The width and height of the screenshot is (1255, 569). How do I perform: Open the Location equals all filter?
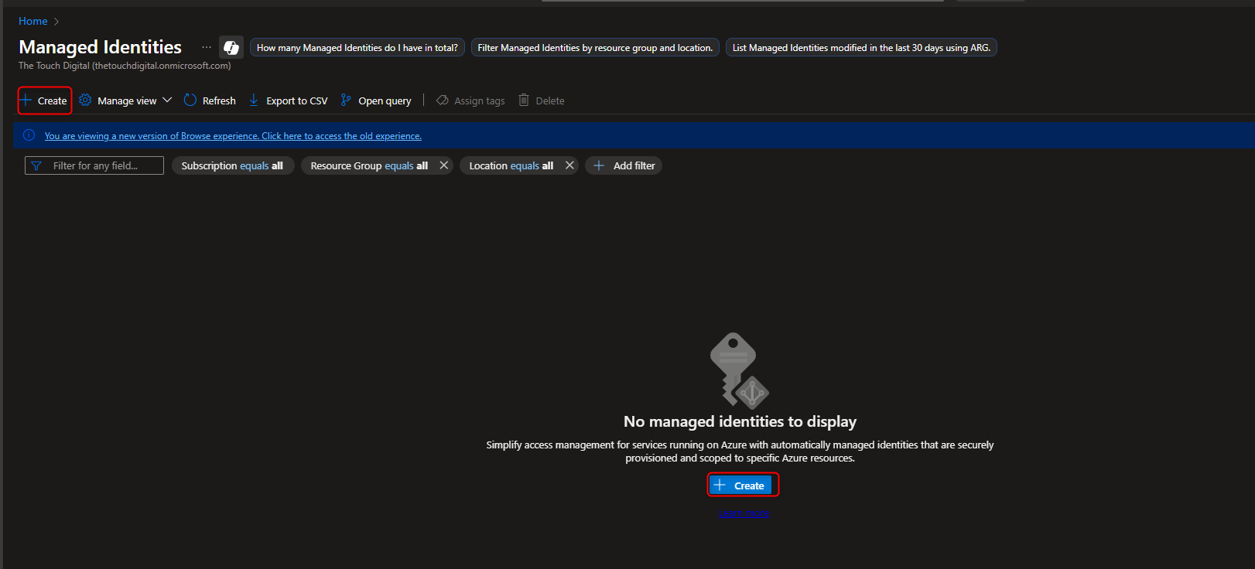click(x=511, y=165)
